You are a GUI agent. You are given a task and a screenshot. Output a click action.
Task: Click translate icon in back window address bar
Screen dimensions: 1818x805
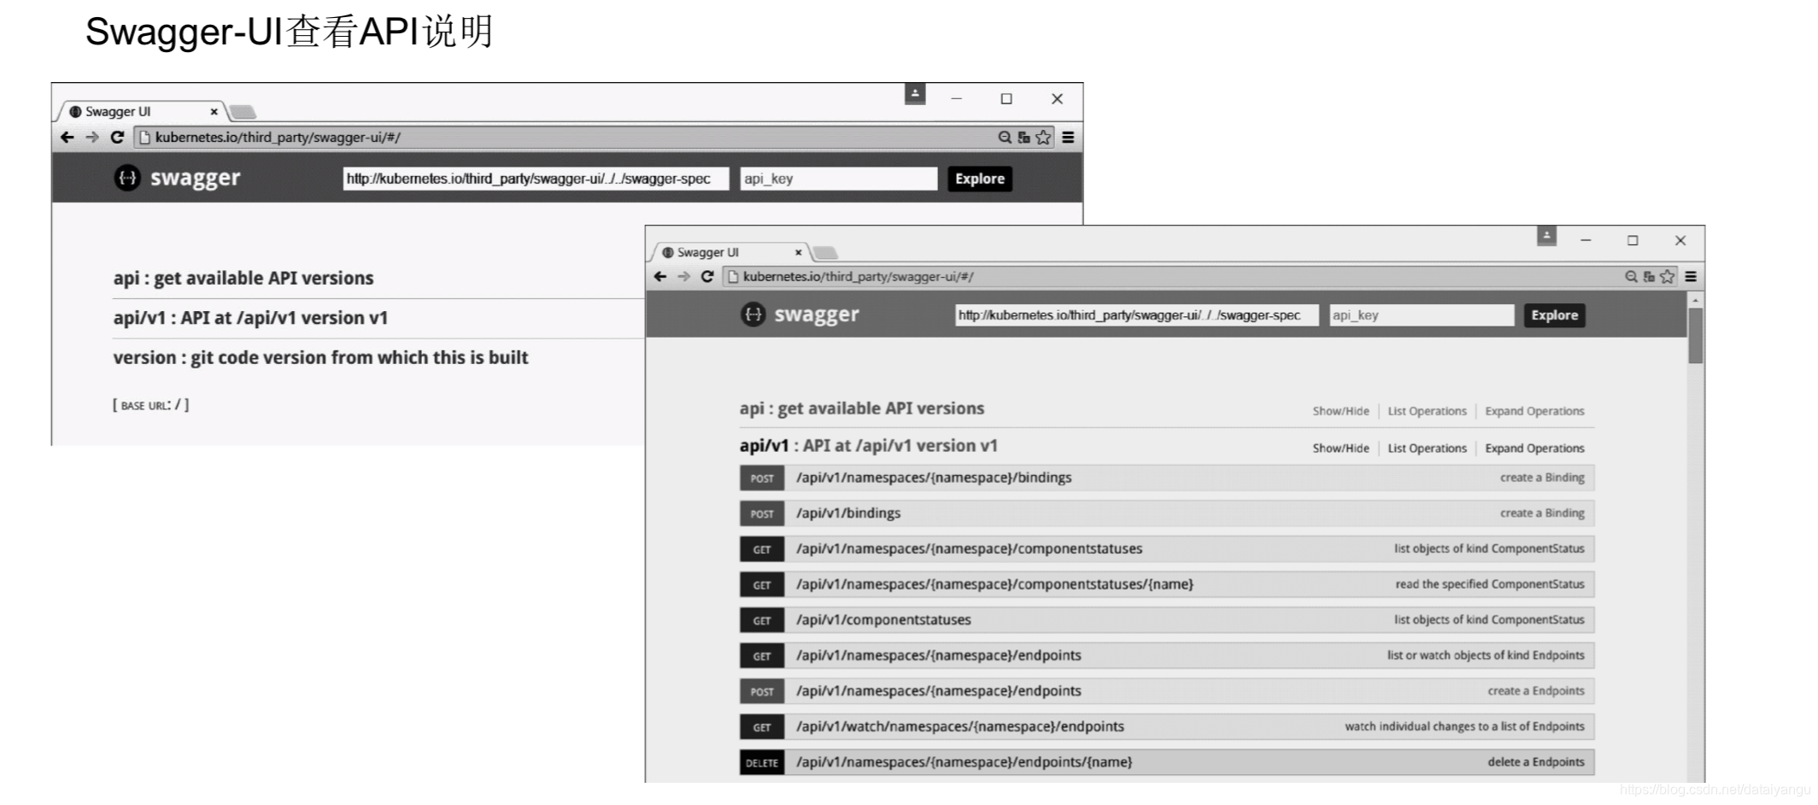pyautogui.click(x=1023, y=138)
